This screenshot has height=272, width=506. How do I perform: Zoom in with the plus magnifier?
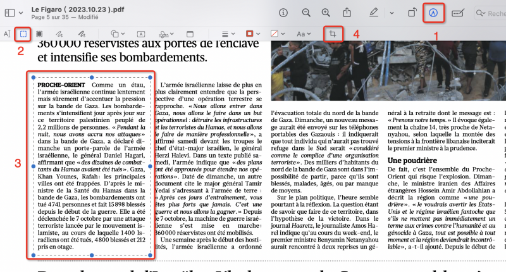(x=326, y=13)
